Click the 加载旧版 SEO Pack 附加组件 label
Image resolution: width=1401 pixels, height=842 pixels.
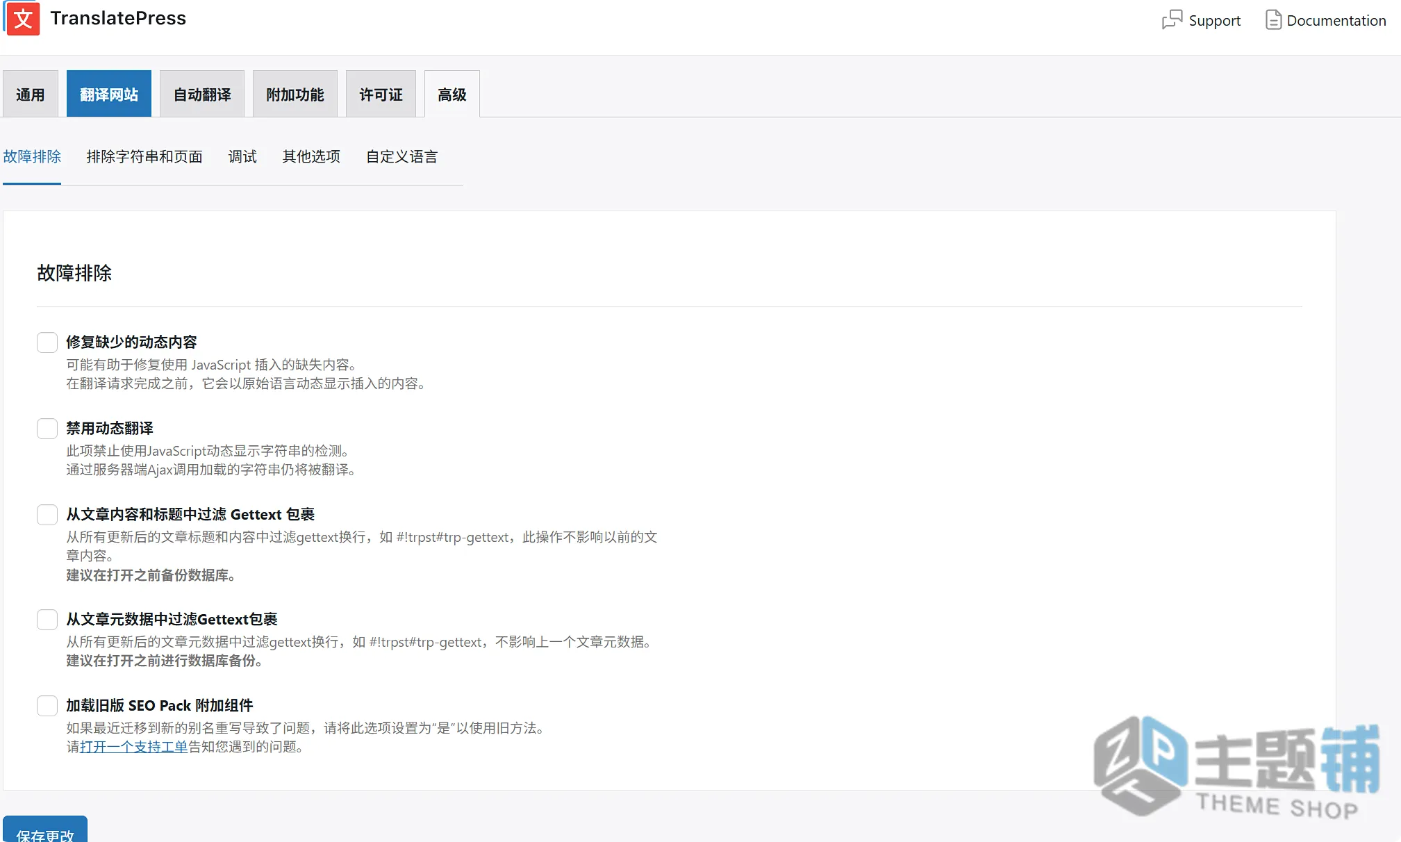tap(160, 705)
